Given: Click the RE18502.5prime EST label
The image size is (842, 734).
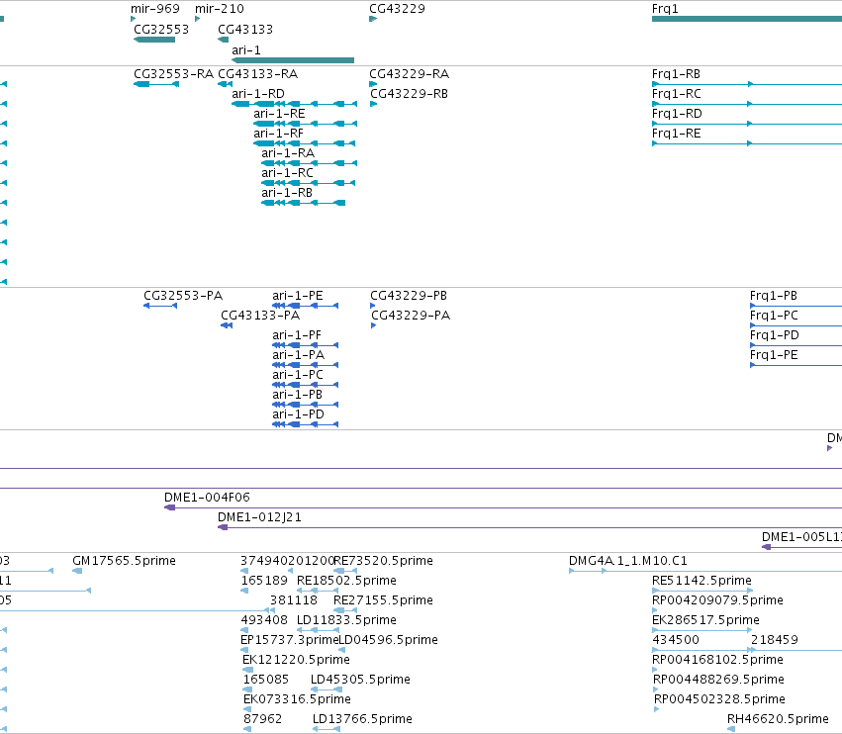Looking at the screenshot, I should [x=346, y=581].
